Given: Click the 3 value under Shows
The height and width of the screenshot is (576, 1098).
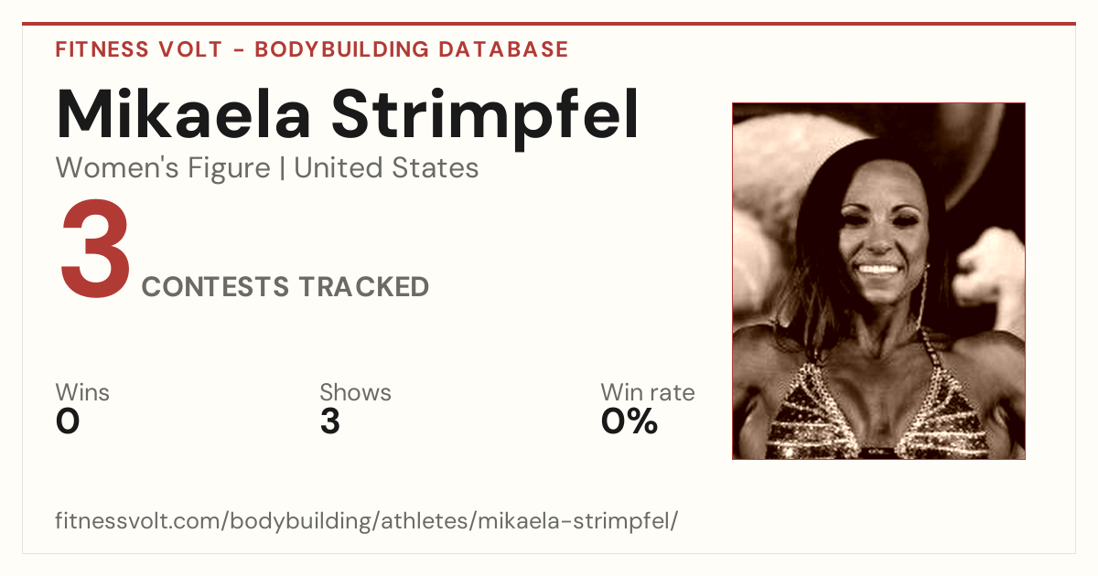Looking at the screenshot, I should click(330, 421).
